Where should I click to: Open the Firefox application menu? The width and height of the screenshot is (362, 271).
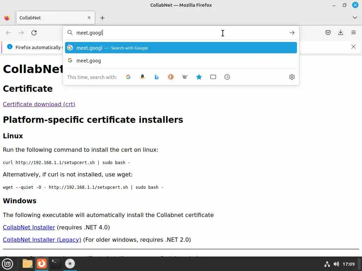pos(354,32)
